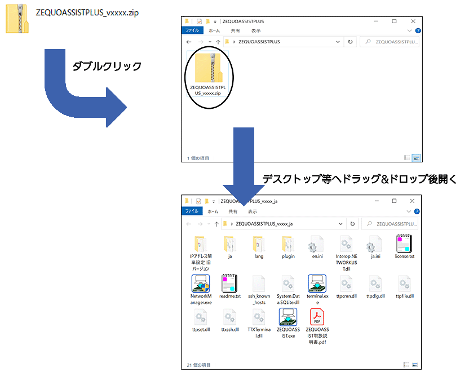
Task: Open the ZEQUOASSIST取扱説明書.pdf manual
Action: pos(317,317)
